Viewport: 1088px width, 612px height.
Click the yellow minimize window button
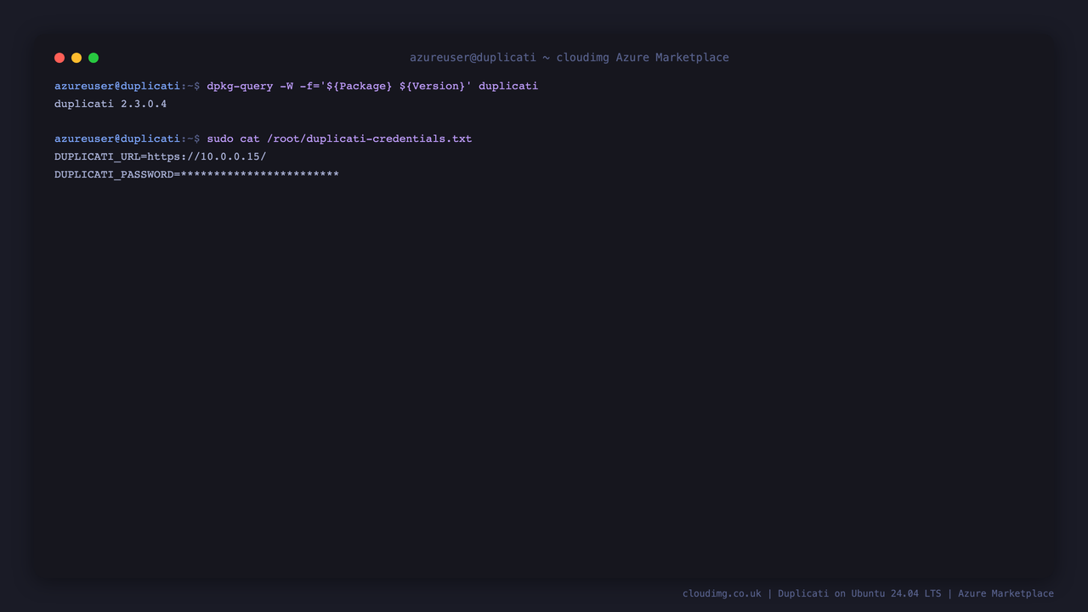click(x=76, y=58)
